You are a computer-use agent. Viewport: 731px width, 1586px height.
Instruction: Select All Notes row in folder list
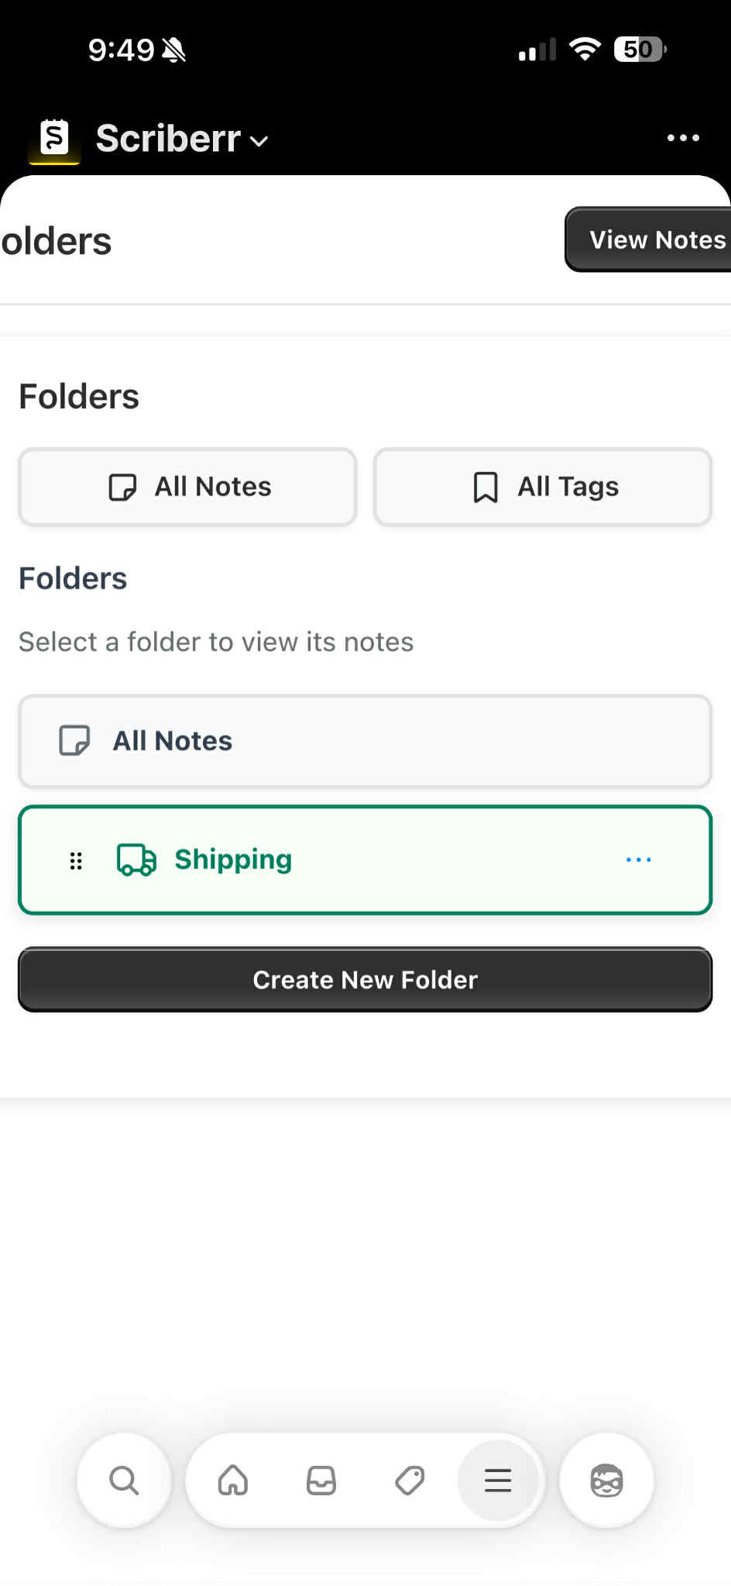pyautogui.click(x=365, y=741)
